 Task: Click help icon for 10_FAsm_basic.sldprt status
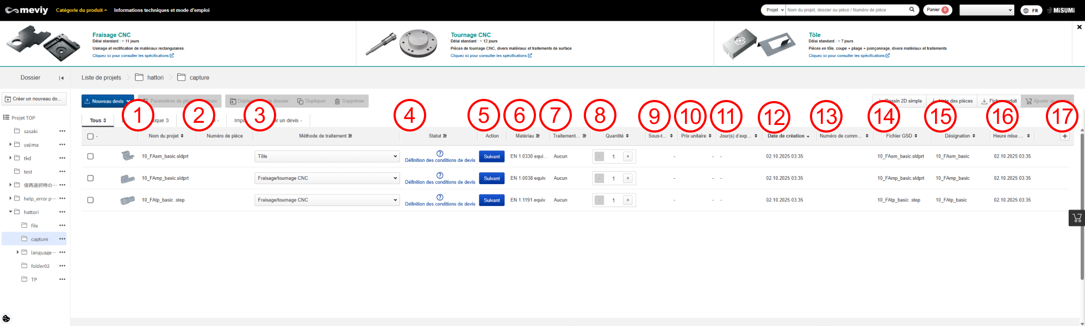pyautogui.click(x=440, y=153)
